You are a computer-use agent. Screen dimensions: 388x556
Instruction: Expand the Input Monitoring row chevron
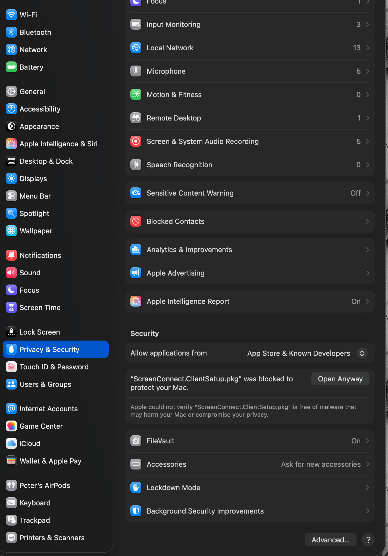click(368, 24)
